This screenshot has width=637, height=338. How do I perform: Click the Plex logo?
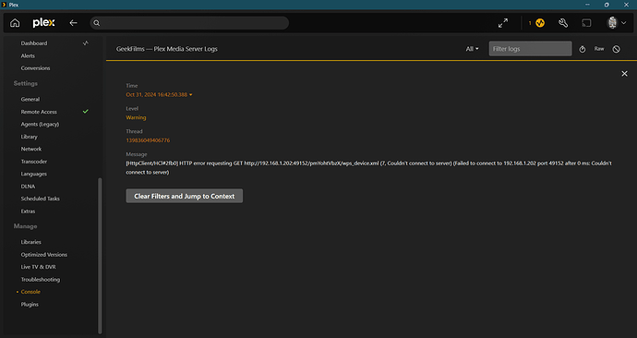[43, 23]
